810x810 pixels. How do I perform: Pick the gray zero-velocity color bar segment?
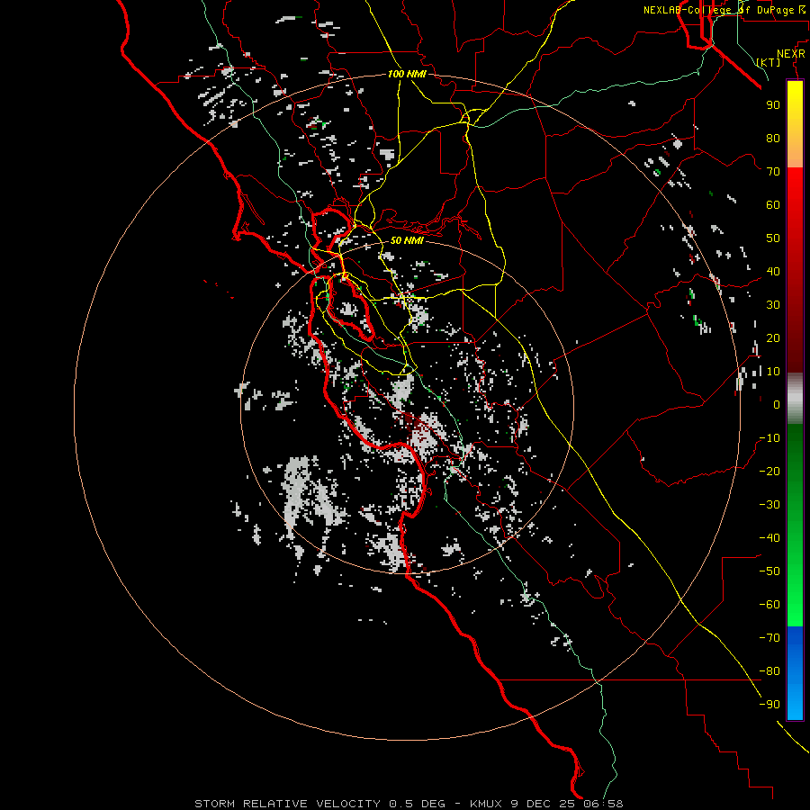795,399
